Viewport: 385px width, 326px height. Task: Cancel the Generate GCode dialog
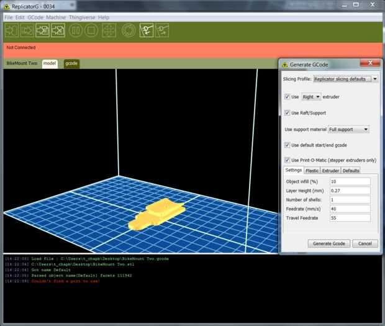pyautogui.click(x=365, y=243)
